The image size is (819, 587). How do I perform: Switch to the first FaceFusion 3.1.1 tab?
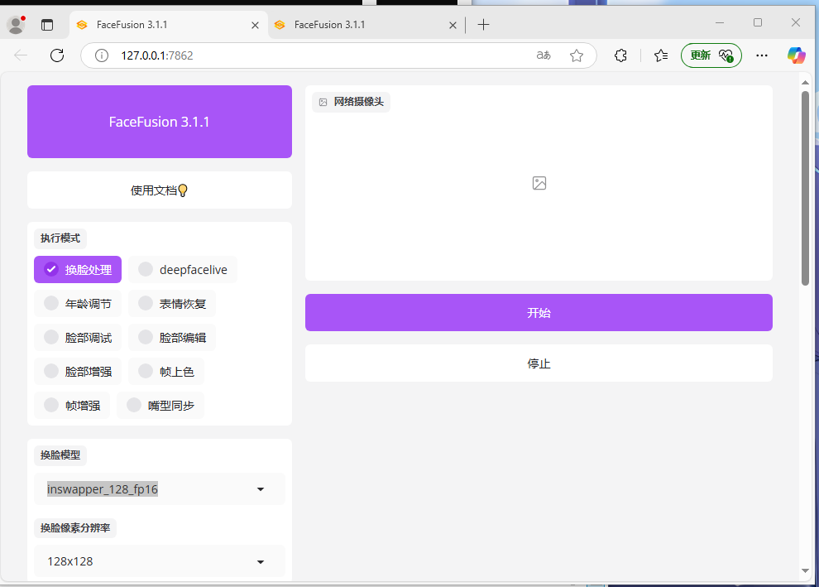[167, 25]
